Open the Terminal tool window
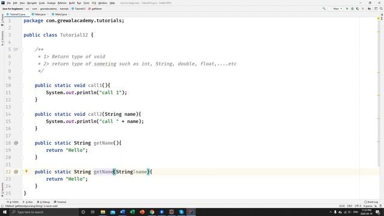The image size is (384, 216). click(60, 202)
